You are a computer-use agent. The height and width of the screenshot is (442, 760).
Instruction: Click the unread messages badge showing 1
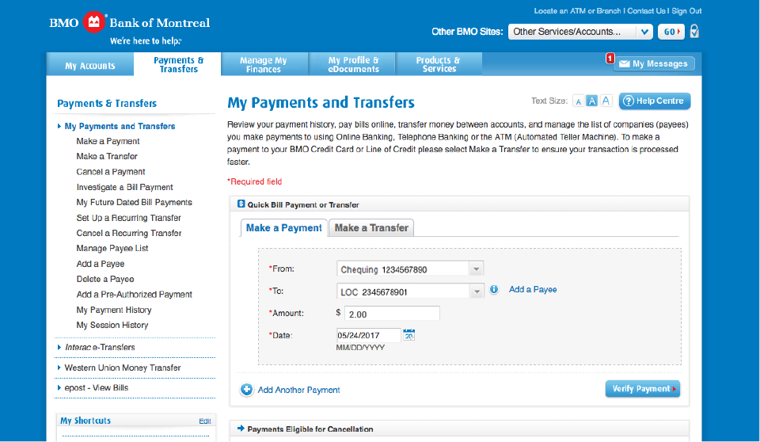coord(610,59)
